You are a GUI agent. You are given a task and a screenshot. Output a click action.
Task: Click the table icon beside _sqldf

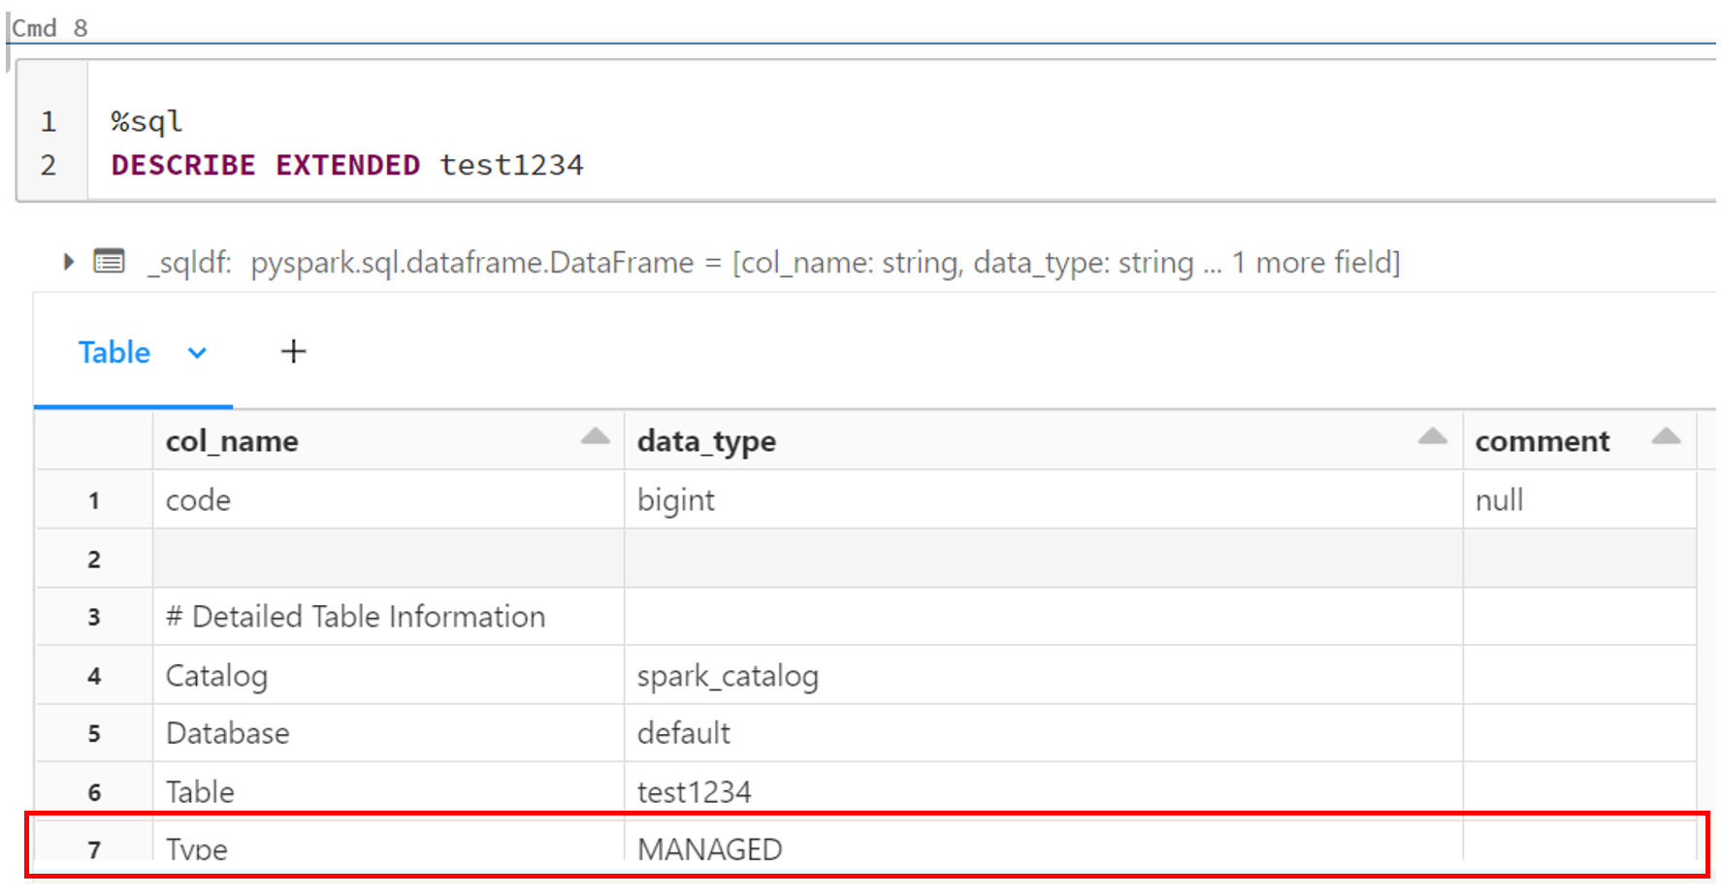pos(109,262)
